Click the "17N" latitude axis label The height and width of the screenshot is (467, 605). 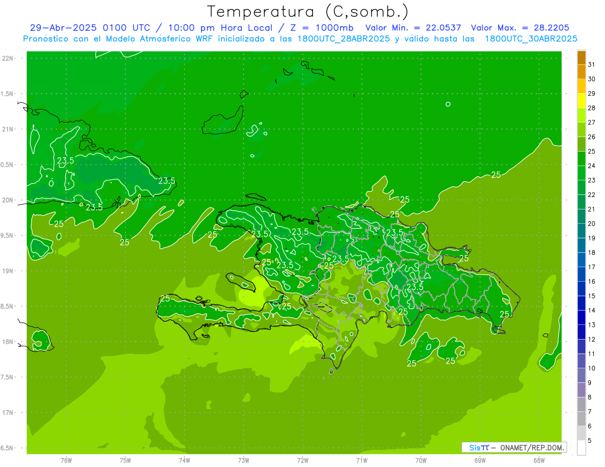coord(8,413)
